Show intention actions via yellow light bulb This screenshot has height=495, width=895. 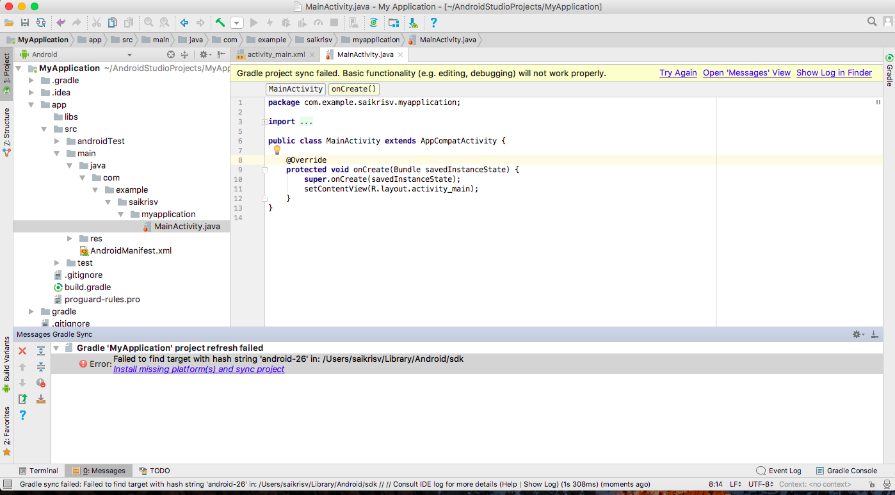click(x=277, y=150)
